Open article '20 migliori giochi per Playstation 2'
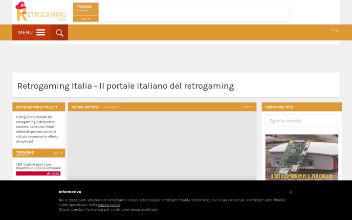 (39, 166)
